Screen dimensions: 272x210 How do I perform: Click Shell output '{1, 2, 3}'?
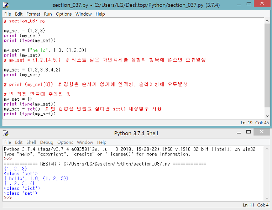coord(15,169)
